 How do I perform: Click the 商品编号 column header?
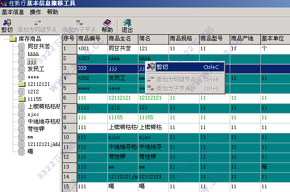91,38
